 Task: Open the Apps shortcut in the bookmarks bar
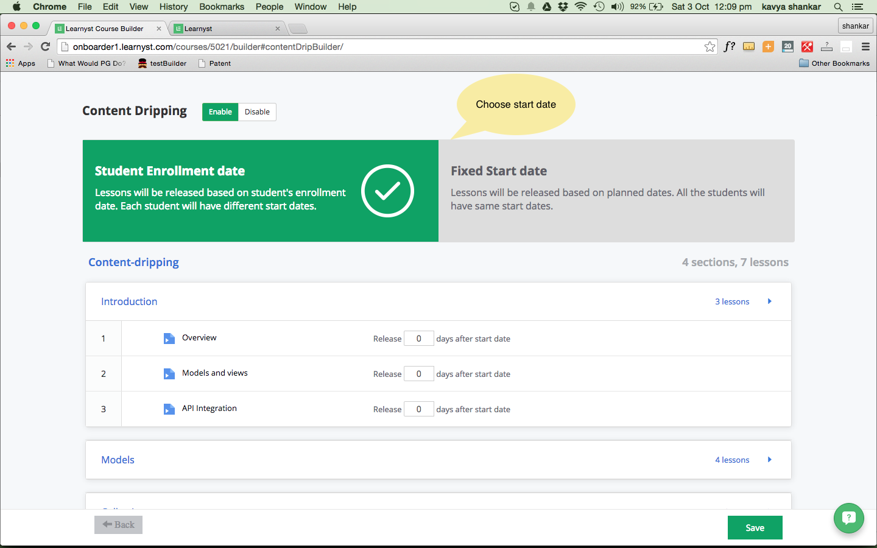coord(21,63)
